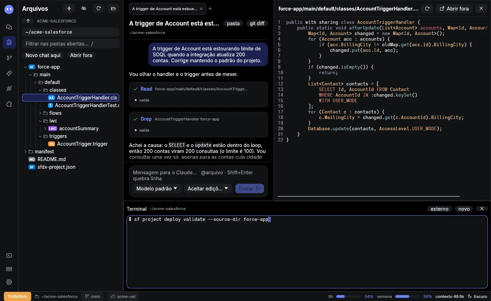
Task: Toggle hidden files with the eye-slash icon
Action: pyautogui.click(x=84, y=8)
